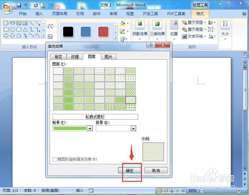Click the line shape in shapes gallery

point(31,23)
